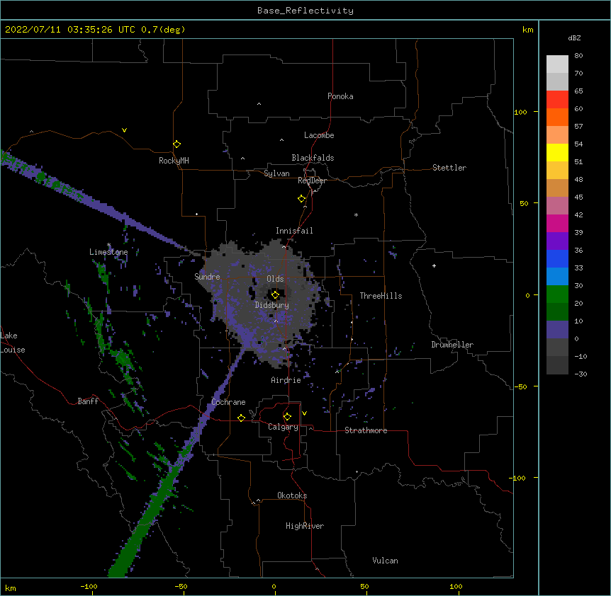Pick the bright yellow swatch in the legend
Viewport: 611px width, 596px height.
tap(557, 152)
